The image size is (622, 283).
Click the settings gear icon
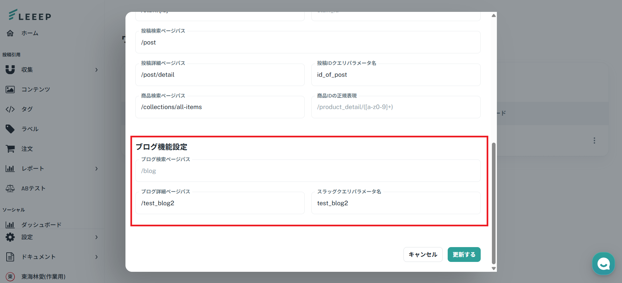pyautogui.click(x=10, y=237)
